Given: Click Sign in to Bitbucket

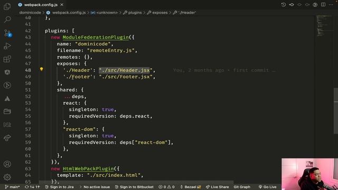Looking at the screenshot, I should [134, 187].
